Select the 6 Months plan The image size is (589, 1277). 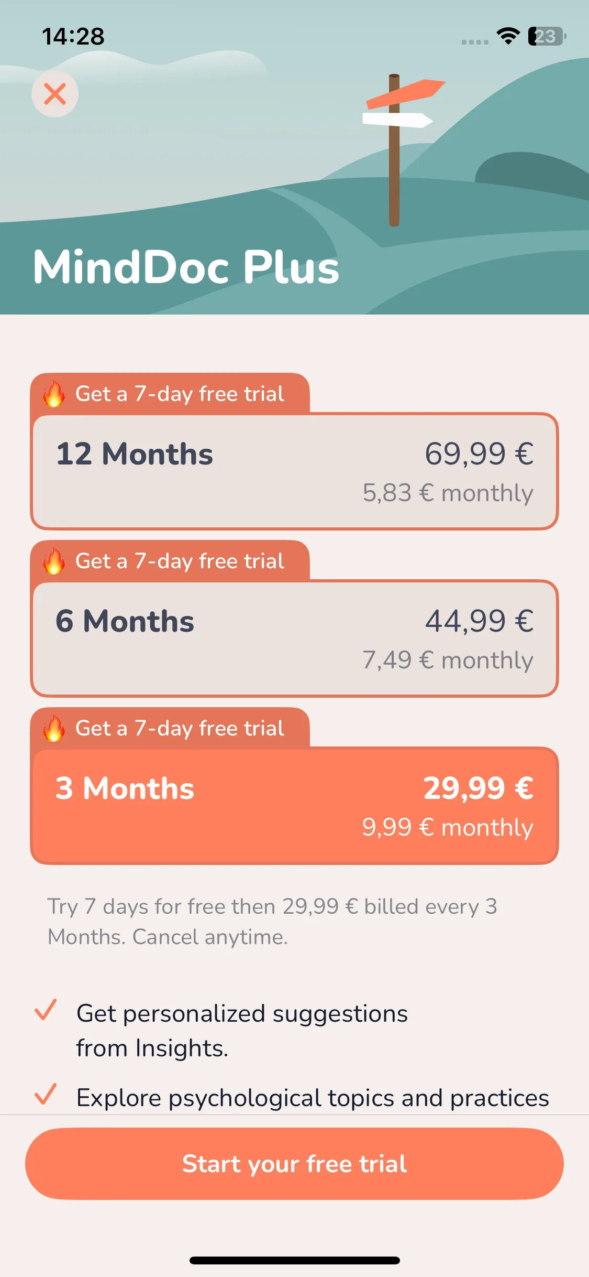coord(295,638)
